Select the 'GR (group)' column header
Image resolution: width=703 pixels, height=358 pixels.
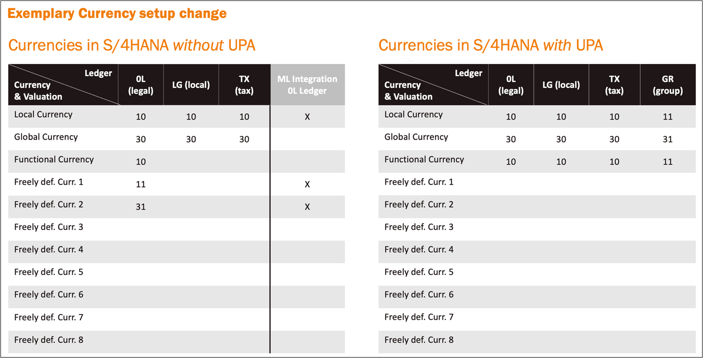tap(667, 84)
